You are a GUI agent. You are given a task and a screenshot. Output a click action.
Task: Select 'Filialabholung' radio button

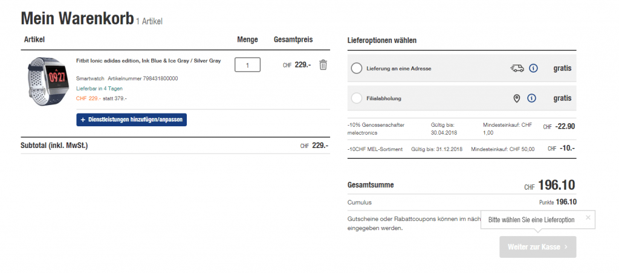[357, 98]
